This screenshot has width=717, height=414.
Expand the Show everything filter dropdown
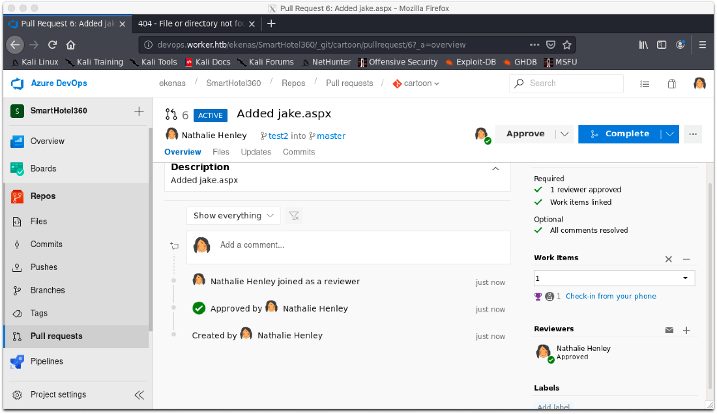[x=233, y=215]
